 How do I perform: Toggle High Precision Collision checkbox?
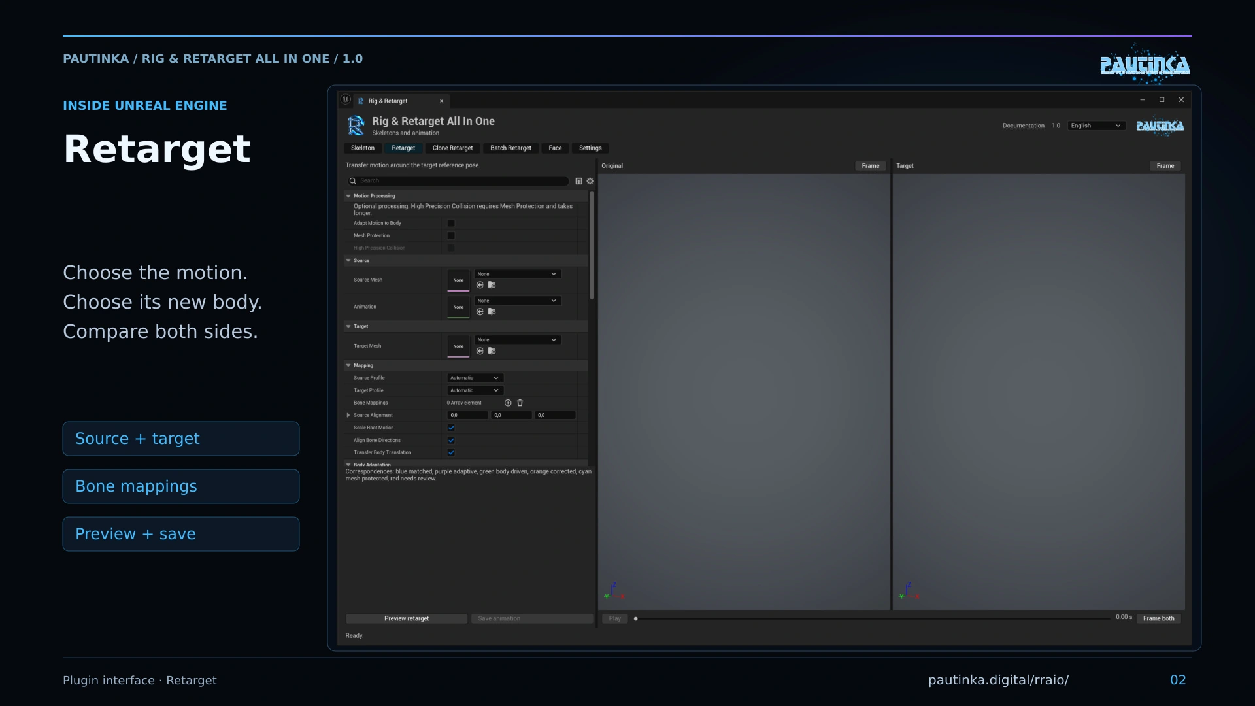[451, 248]
